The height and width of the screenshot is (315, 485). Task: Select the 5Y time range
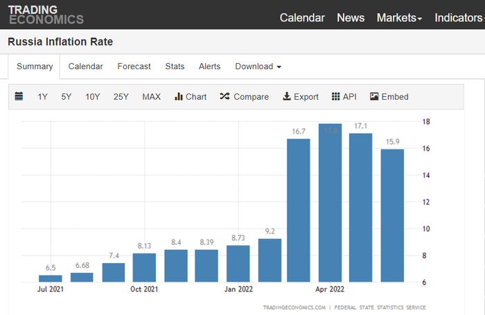point(67,97)
